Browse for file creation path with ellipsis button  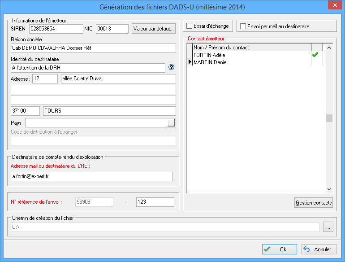point(328,227)
